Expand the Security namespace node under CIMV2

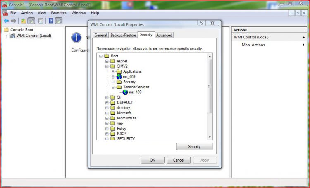pos(113,82)
